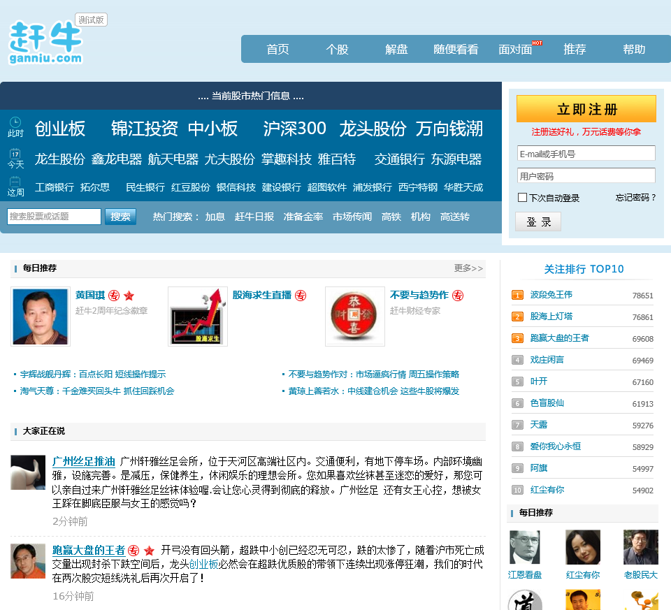Select the 这周 week calendar icon

coord(15,182)
